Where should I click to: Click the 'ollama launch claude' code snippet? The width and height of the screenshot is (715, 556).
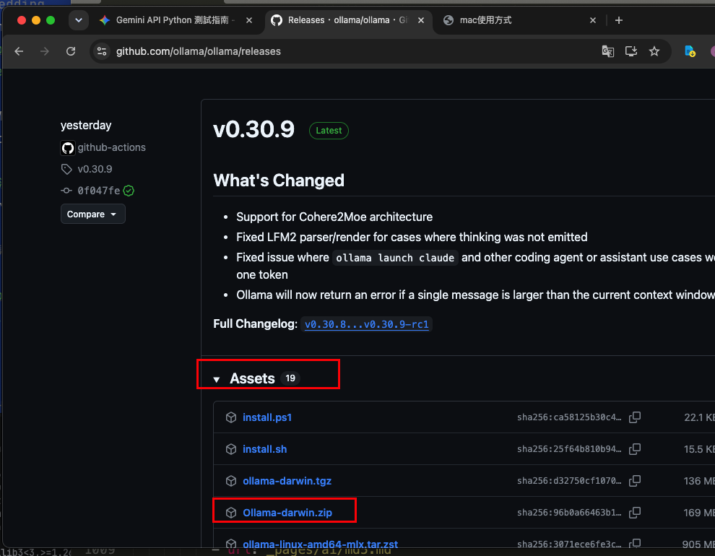(x=395, y=258)
